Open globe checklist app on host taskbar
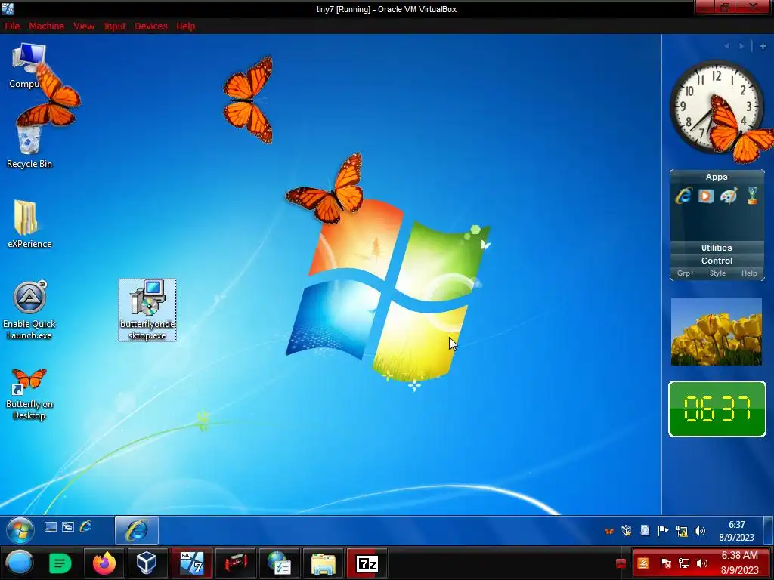 [280, 563]
